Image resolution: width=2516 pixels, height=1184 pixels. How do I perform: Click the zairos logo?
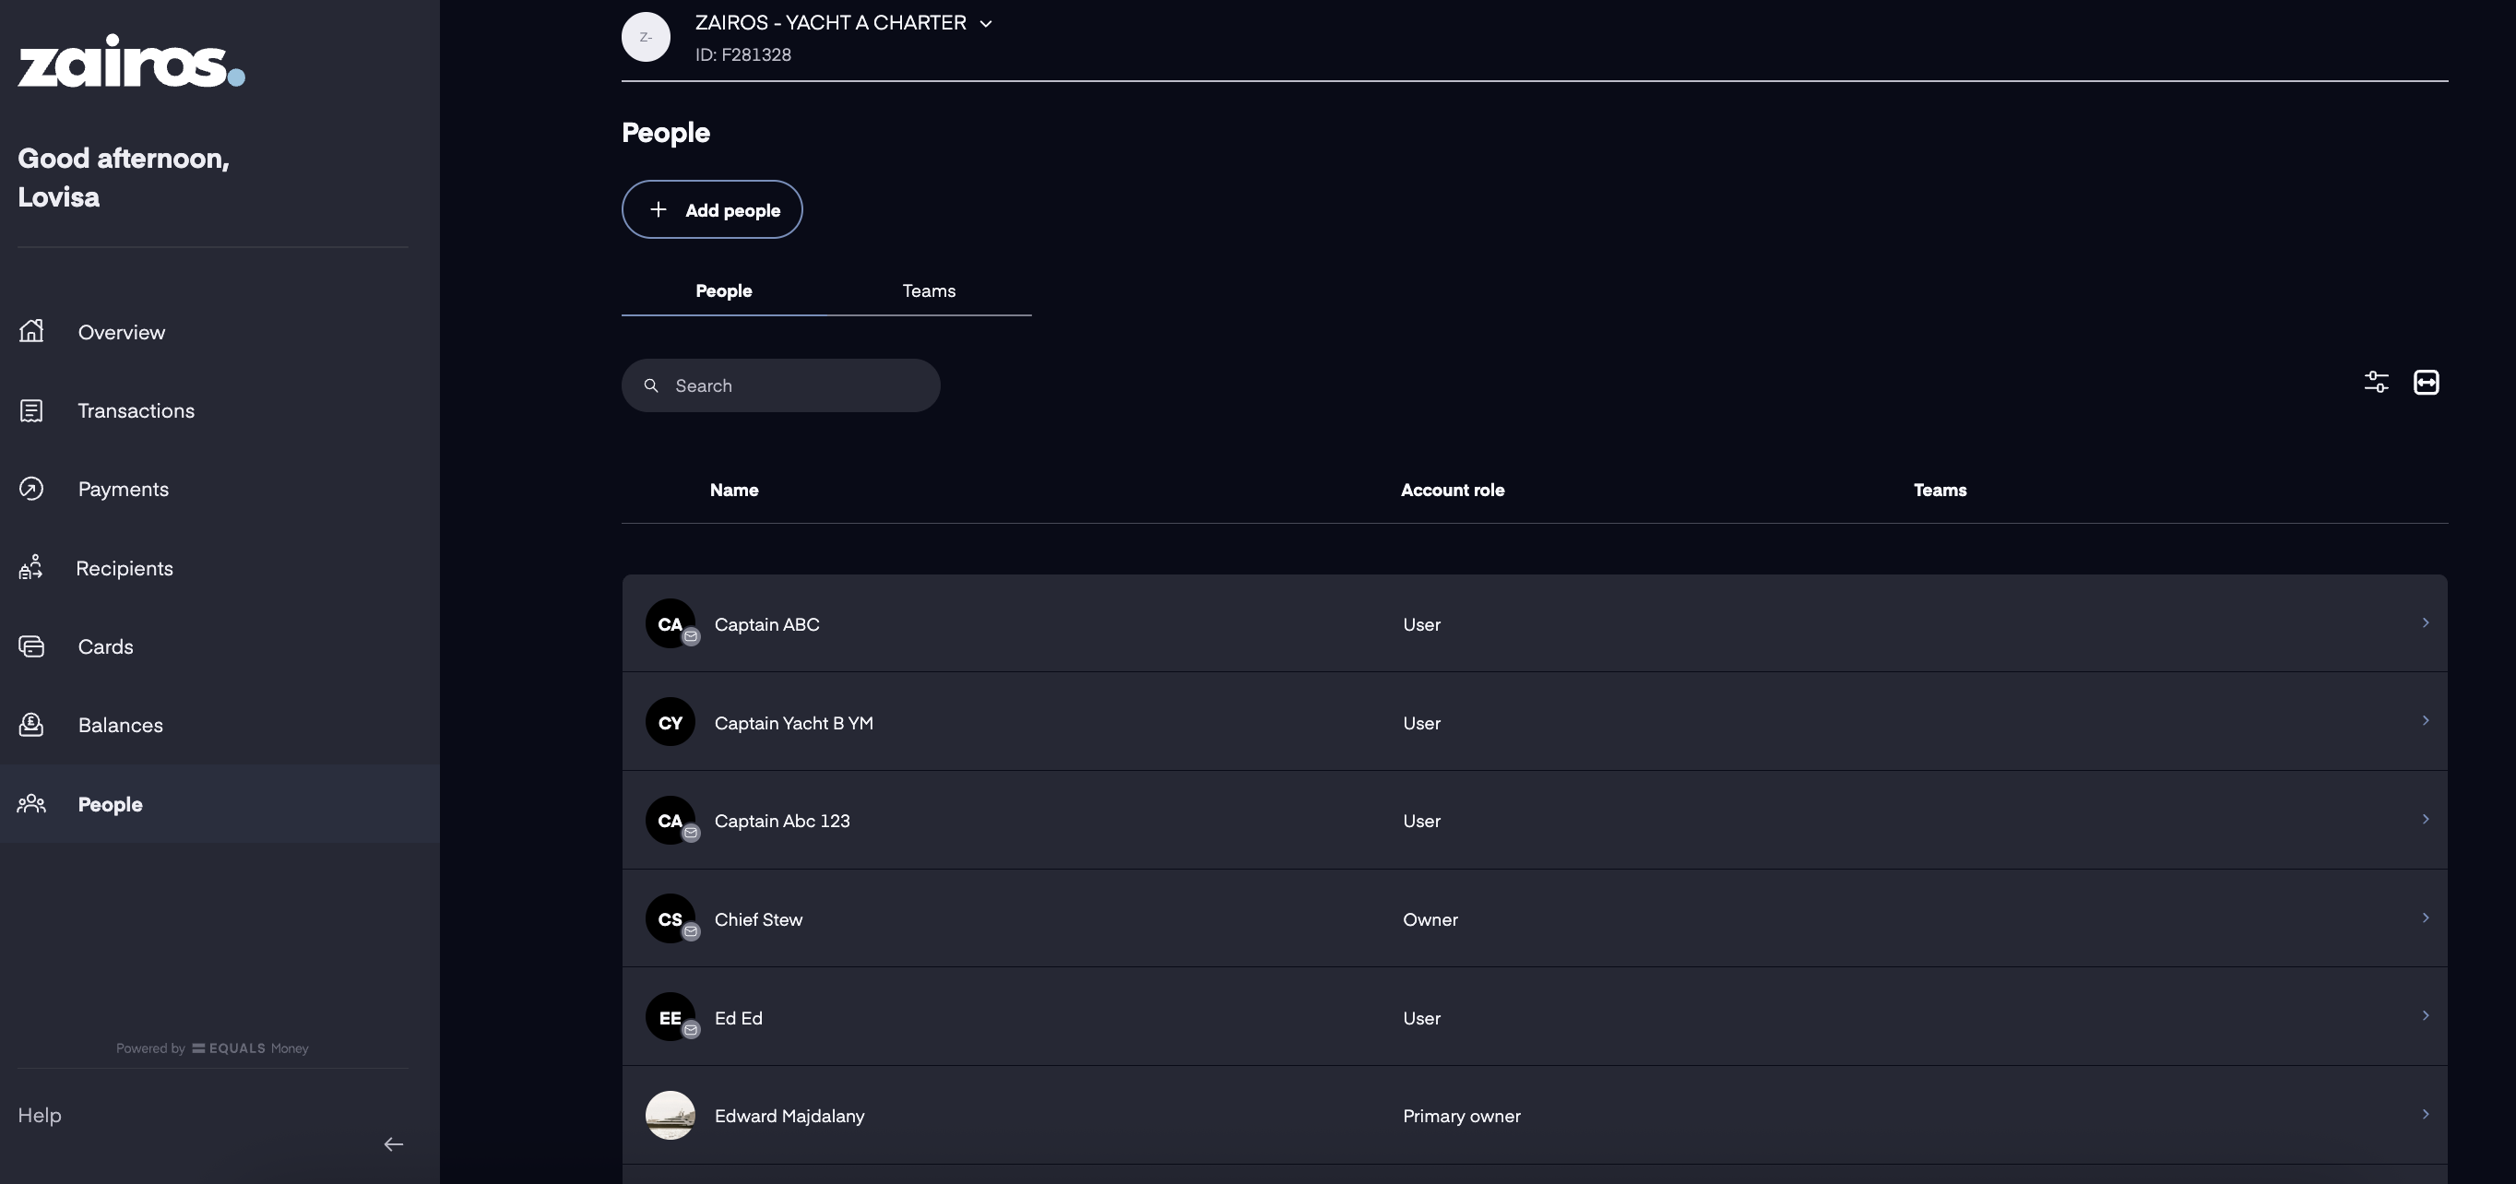pyautogui.click(x=131, y=62)
